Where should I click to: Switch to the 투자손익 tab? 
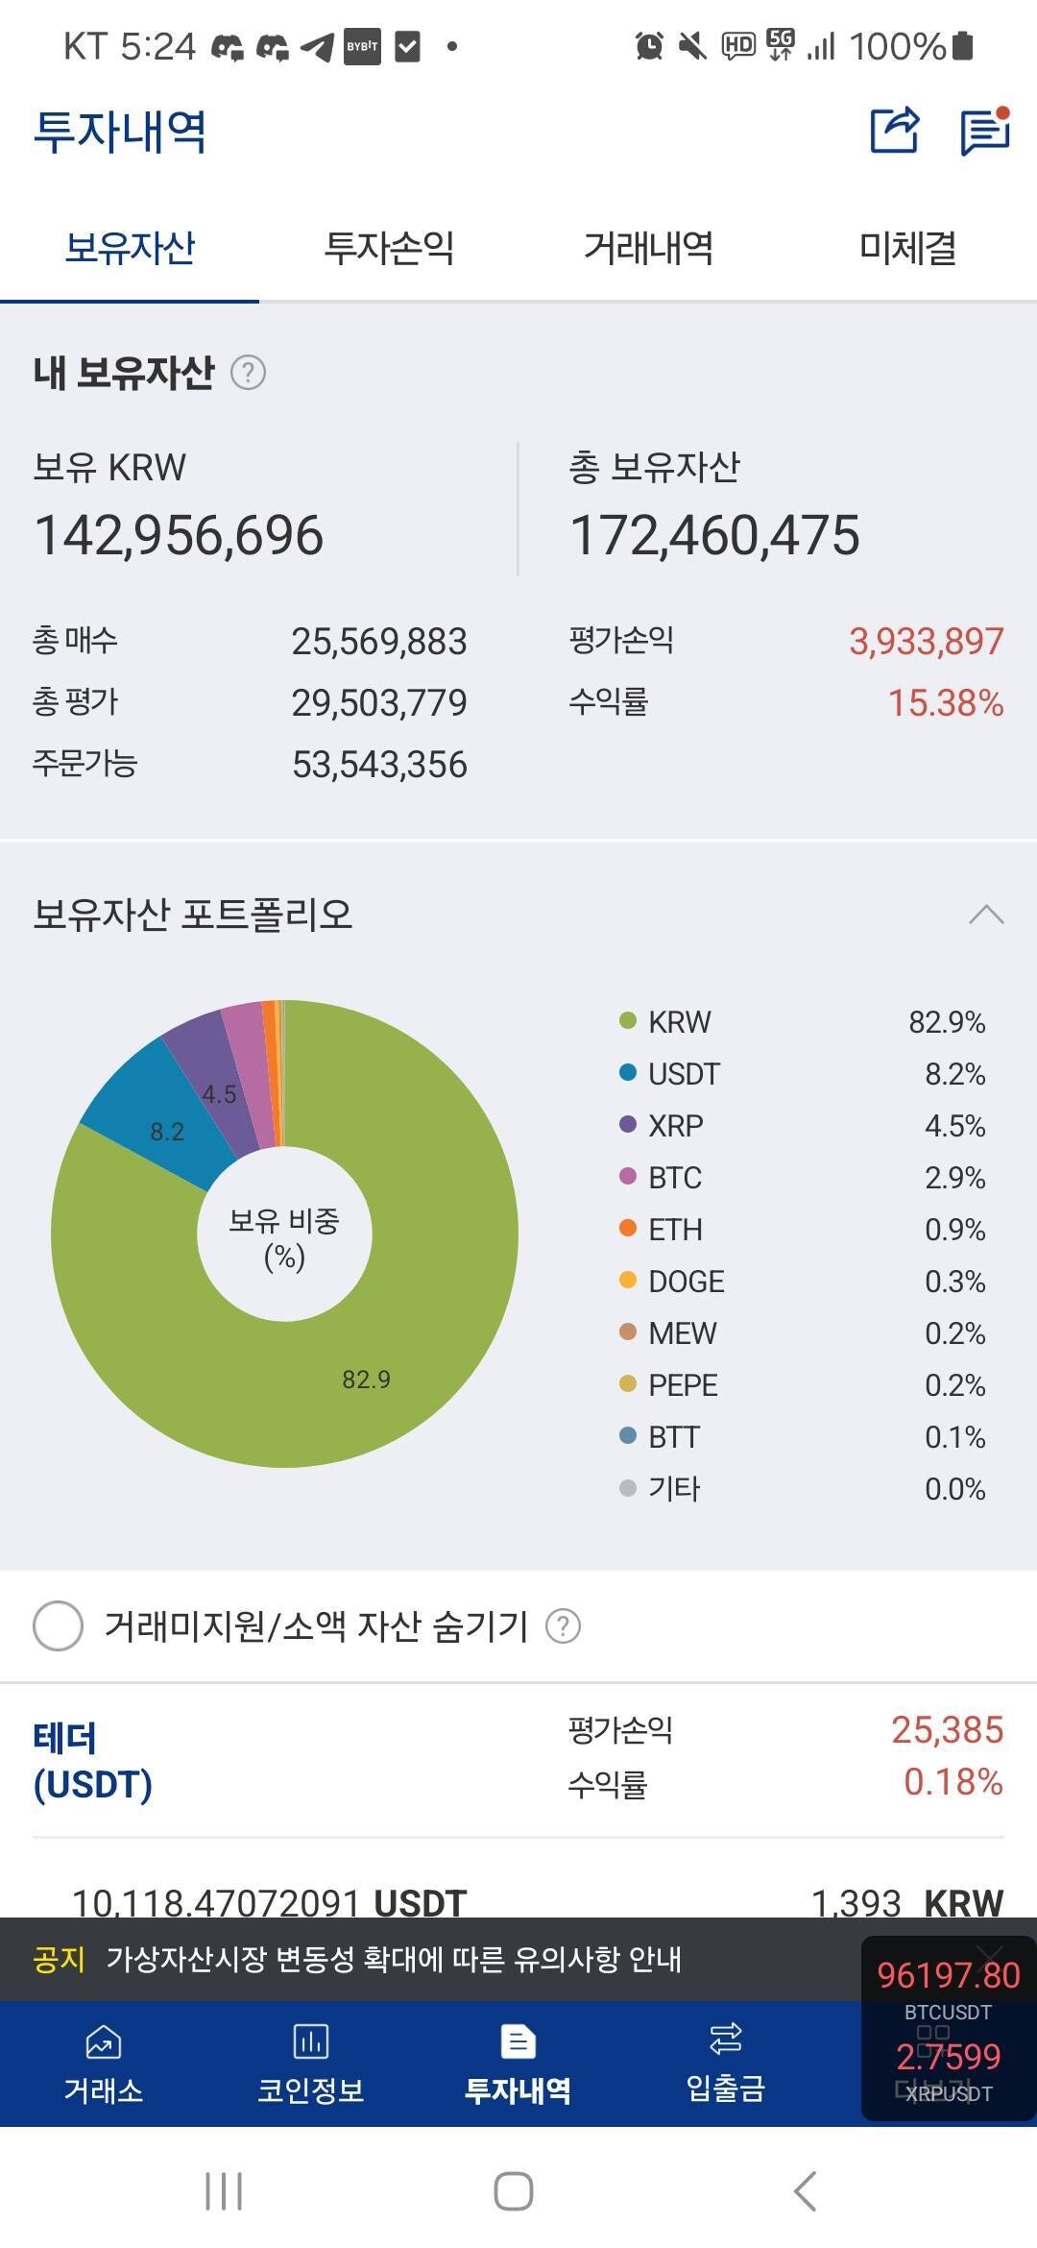388,249
